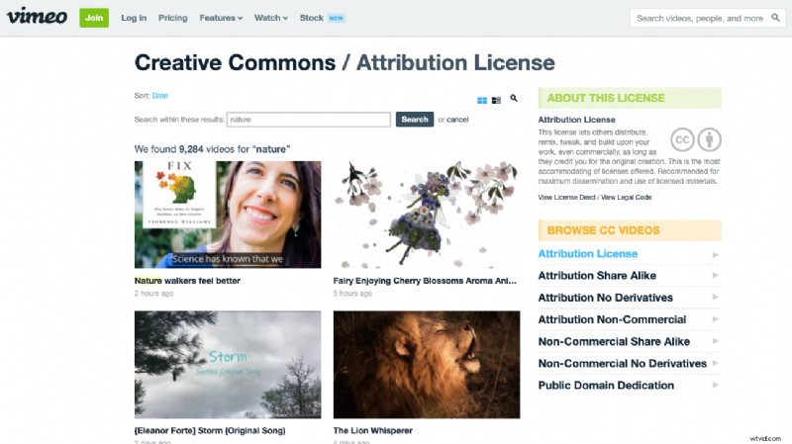
Task: Go to Stock in the navigation
Action: [x=311, y=18]
